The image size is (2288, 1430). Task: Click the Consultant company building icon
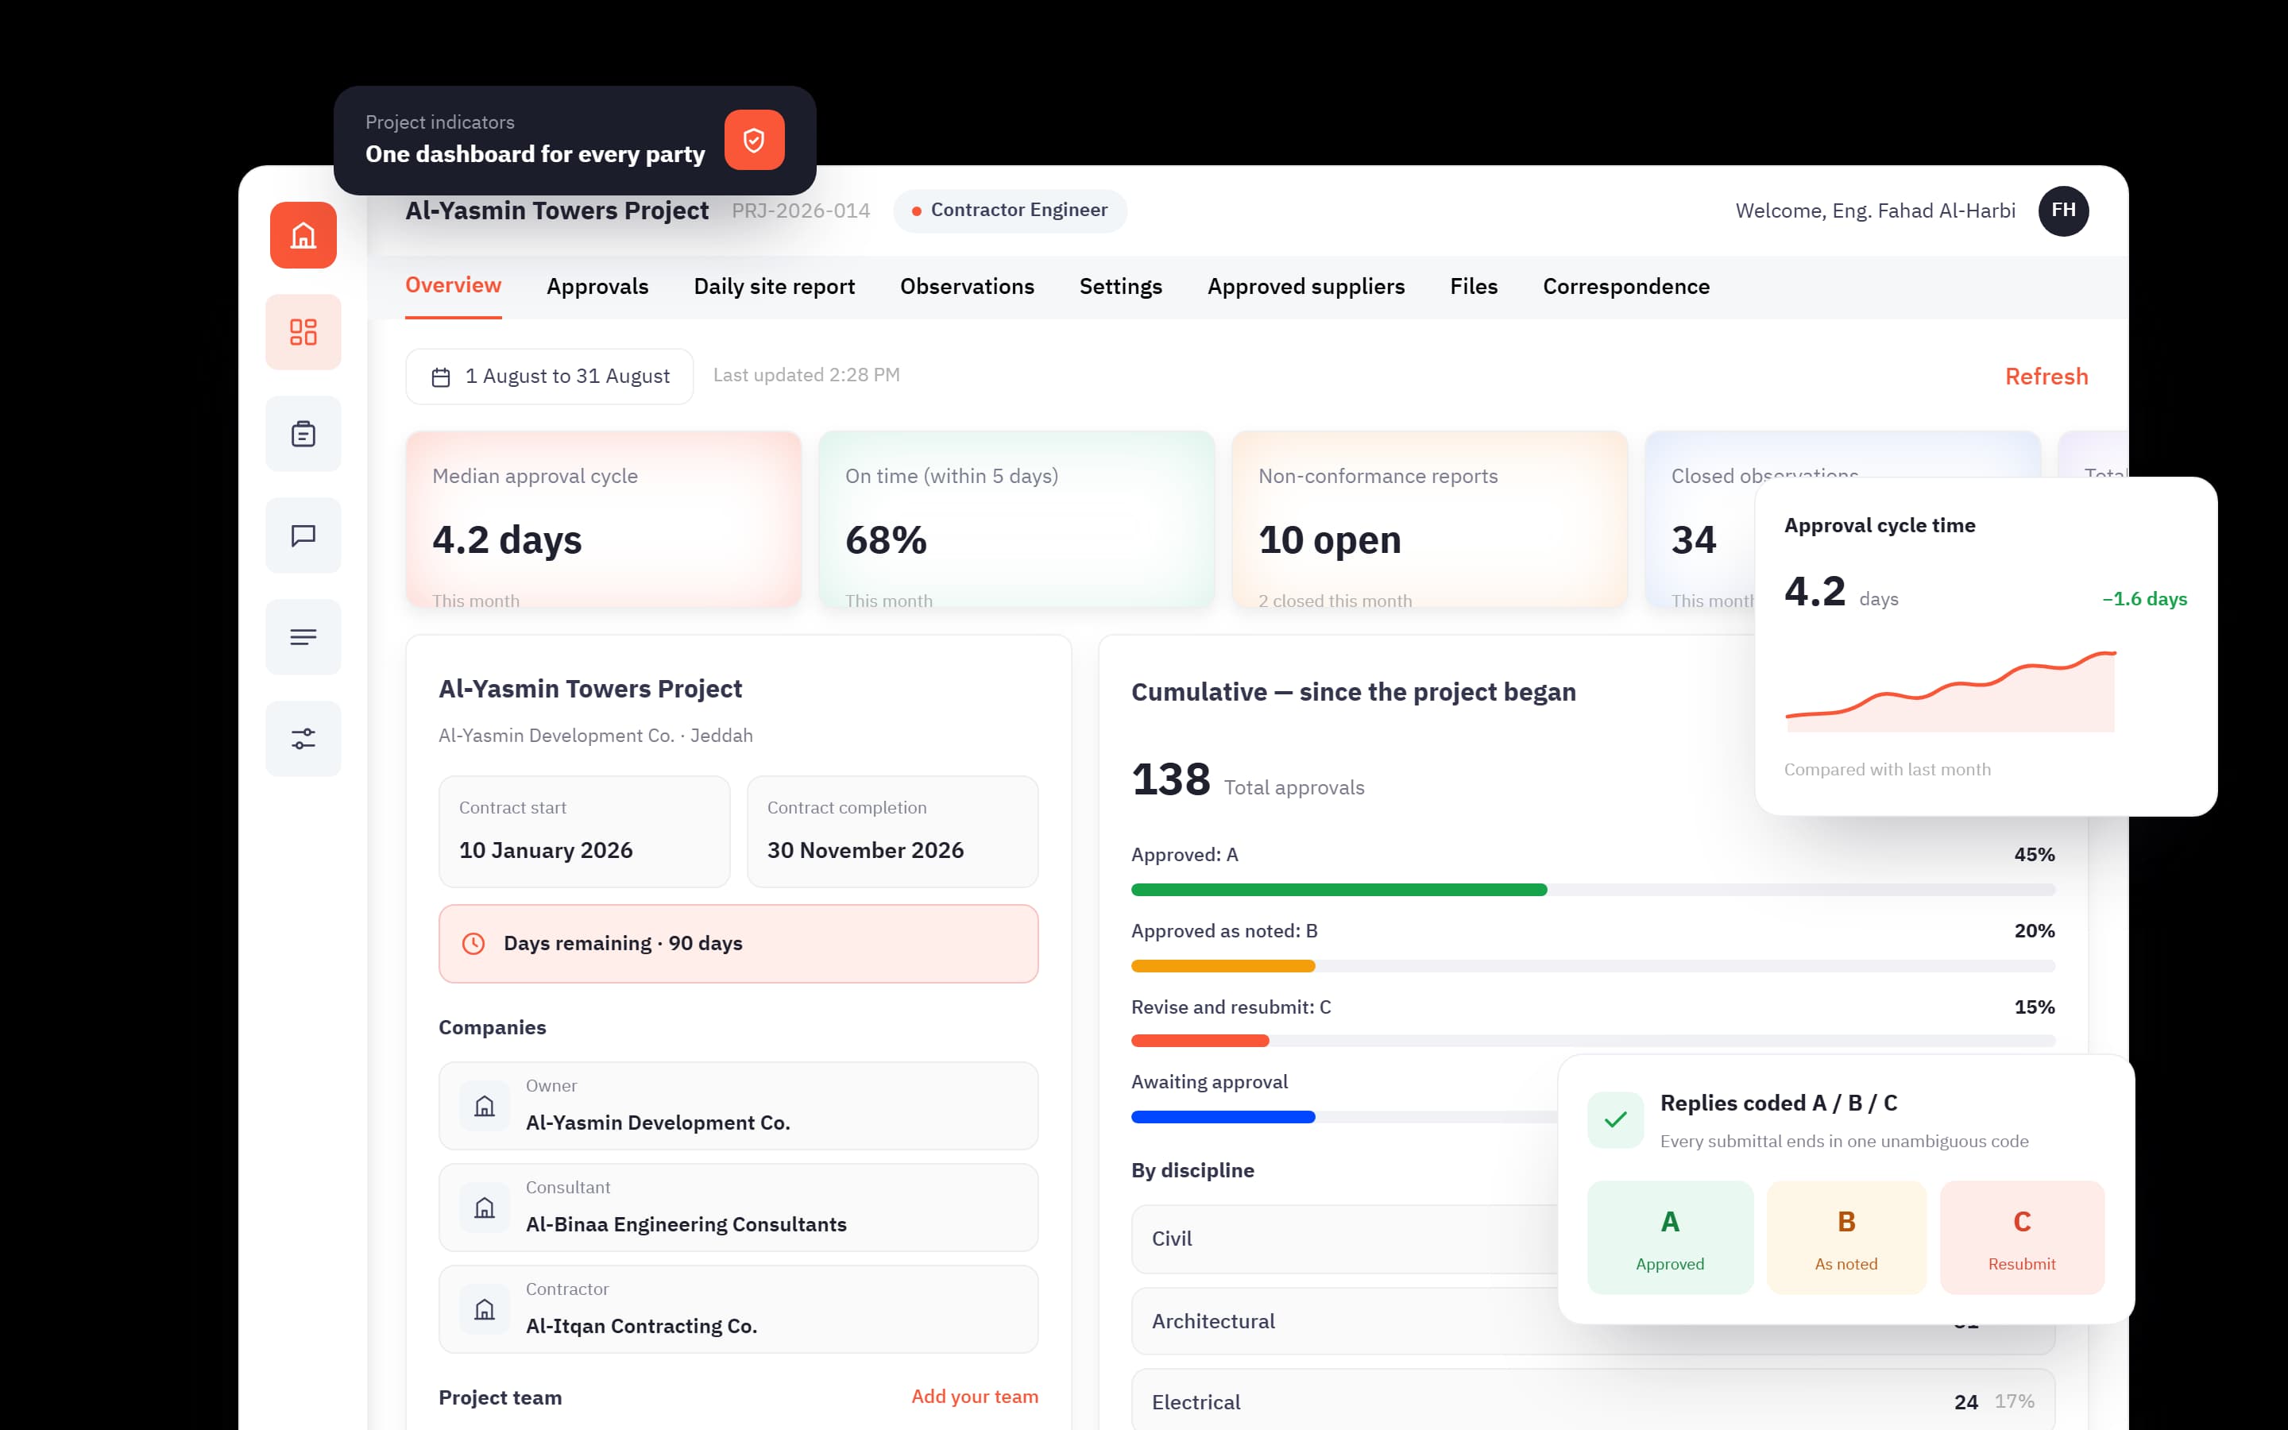(484, 1207)
